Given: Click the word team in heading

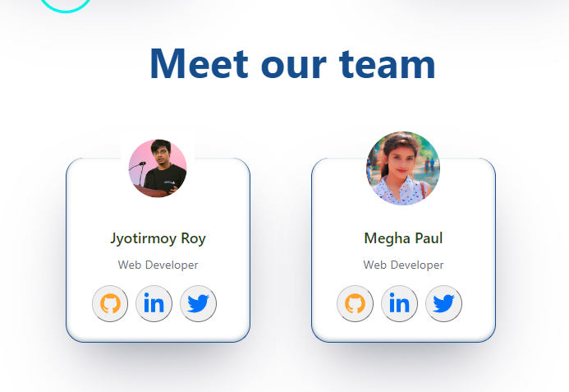Looking at the screenshot, I should click(x=388, y=64).
